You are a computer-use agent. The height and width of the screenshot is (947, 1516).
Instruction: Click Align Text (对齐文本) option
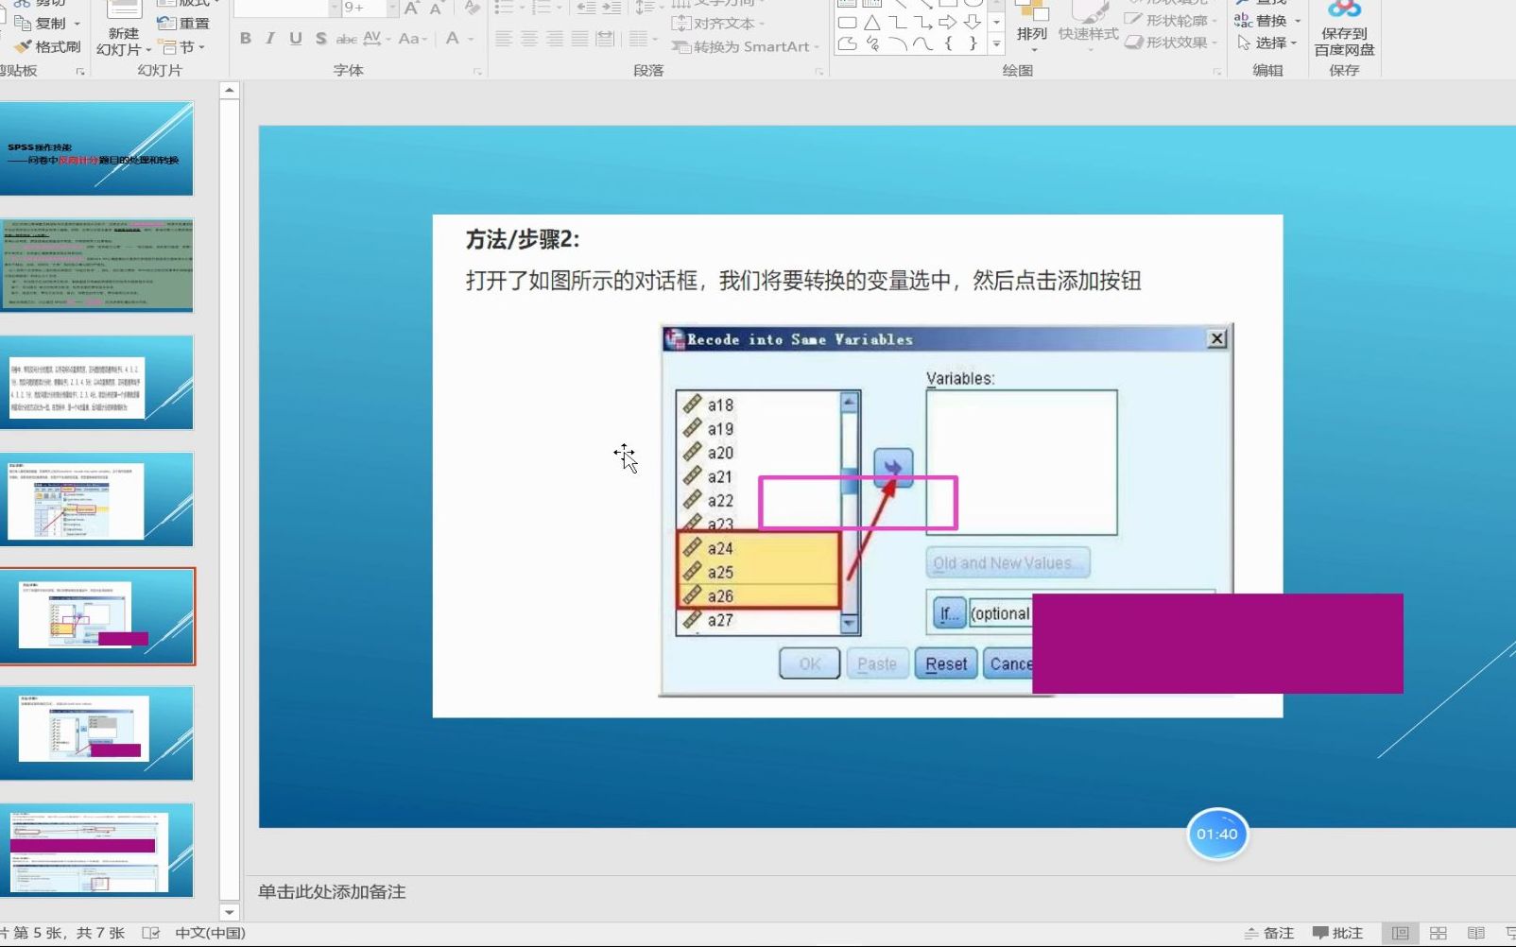[x=718, y=23]
